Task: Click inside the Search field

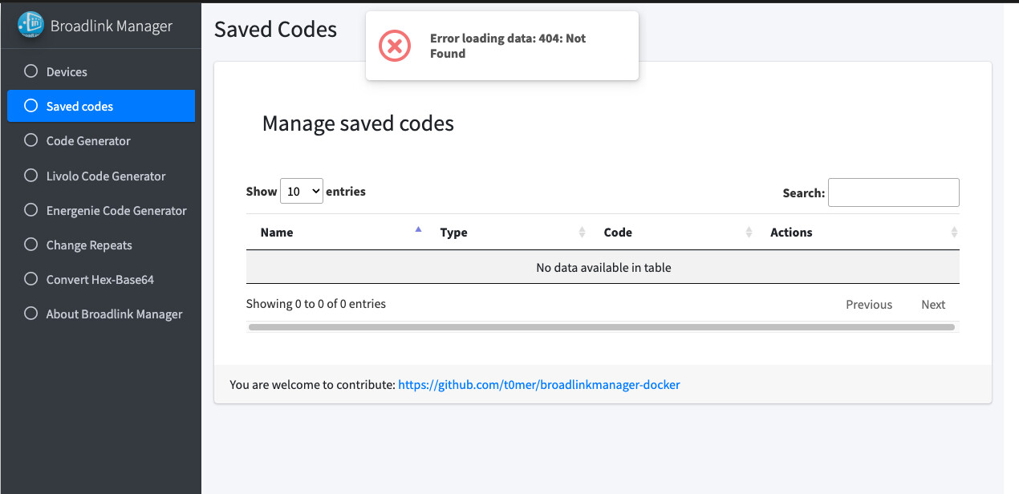Action: coord(893,192)
